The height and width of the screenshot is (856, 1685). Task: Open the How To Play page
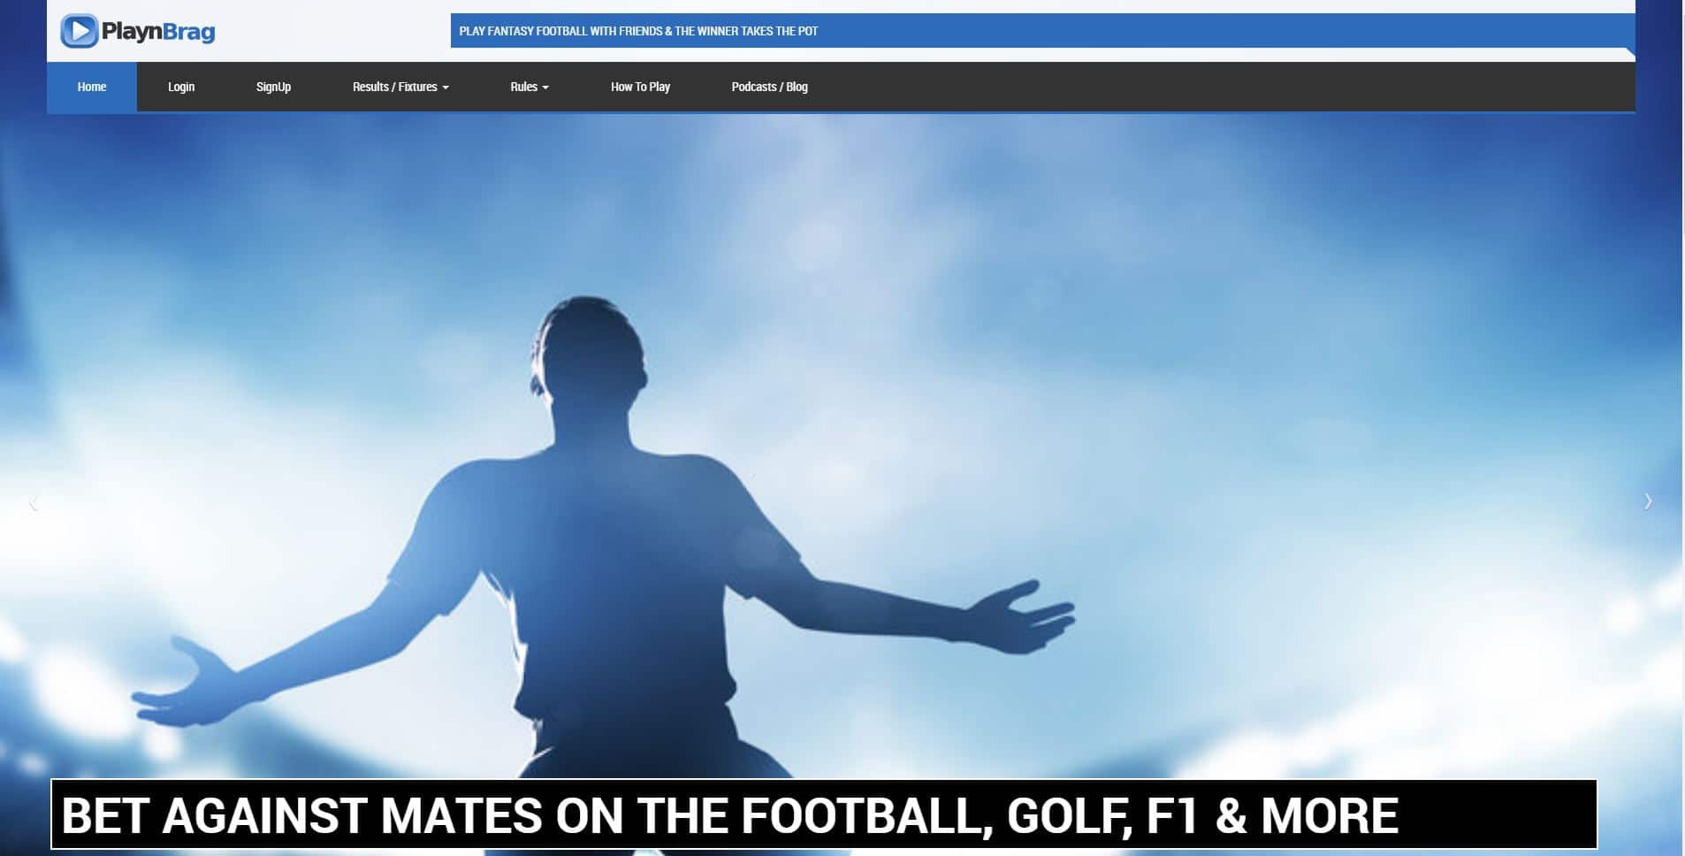[640, 87]
